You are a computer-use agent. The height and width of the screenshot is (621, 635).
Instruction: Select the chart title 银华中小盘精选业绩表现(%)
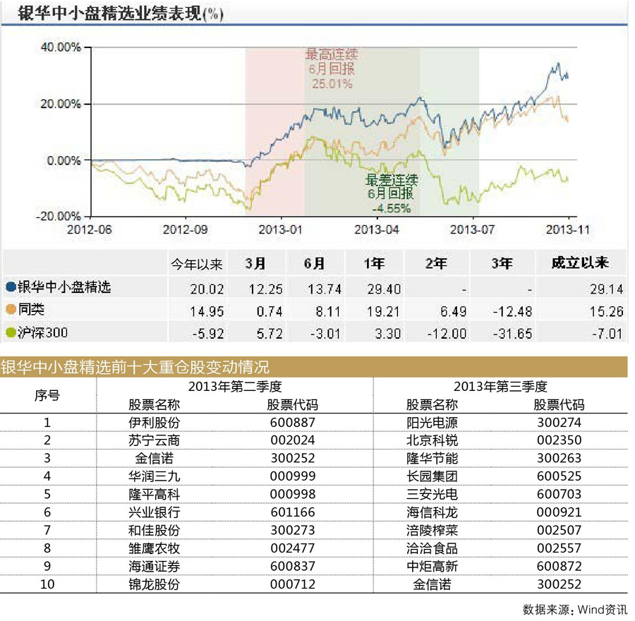tap(120, 13)
